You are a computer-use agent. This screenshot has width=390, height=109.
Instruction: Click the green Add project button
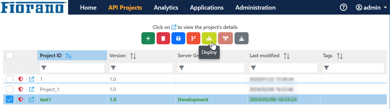pyautogui.click(x=148, y=38)
